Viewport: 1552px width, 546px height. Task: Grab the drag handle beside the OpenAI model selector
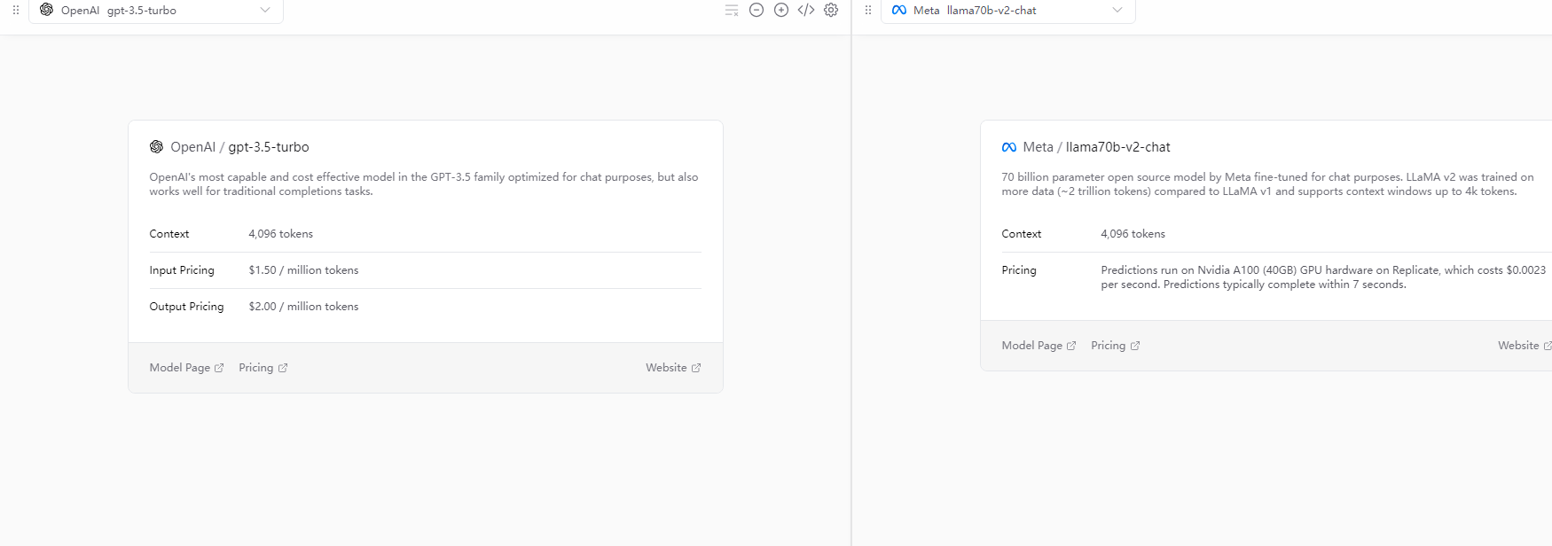tap(15, 10)
